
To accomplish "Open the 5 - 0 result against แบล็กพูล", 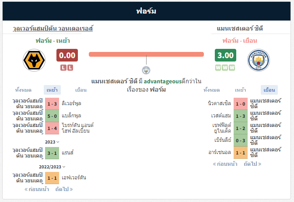I will click(52, 116).
